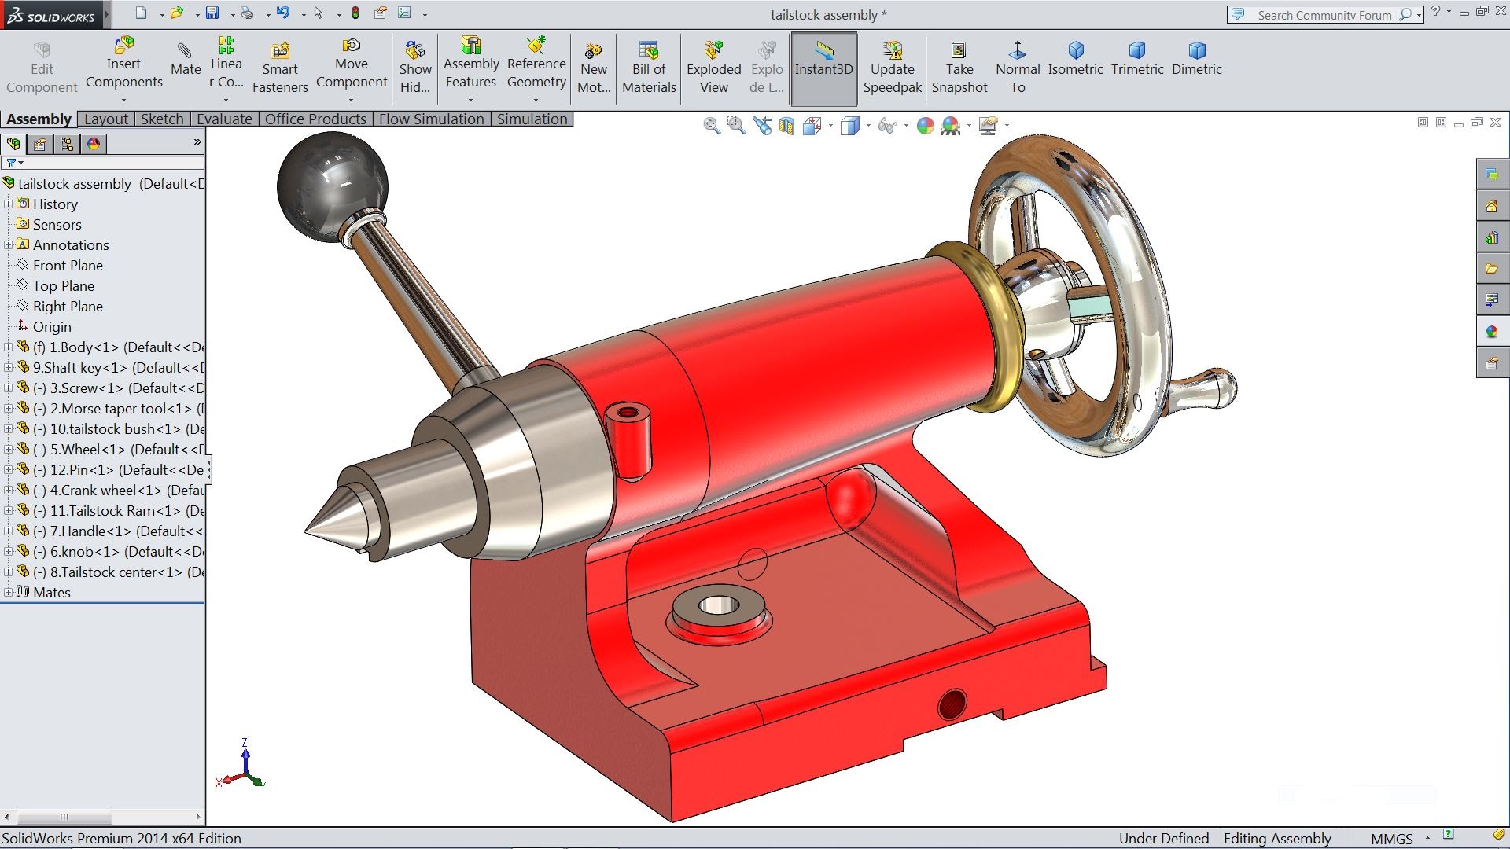Click the Take Snapshot icon
This screenshot has width=1510, height=849.
click(x=959, y=50)
